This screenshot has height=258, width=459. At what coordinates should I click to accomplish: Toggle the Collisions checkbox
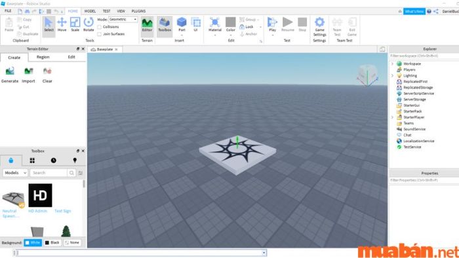[x=99, y=27]
